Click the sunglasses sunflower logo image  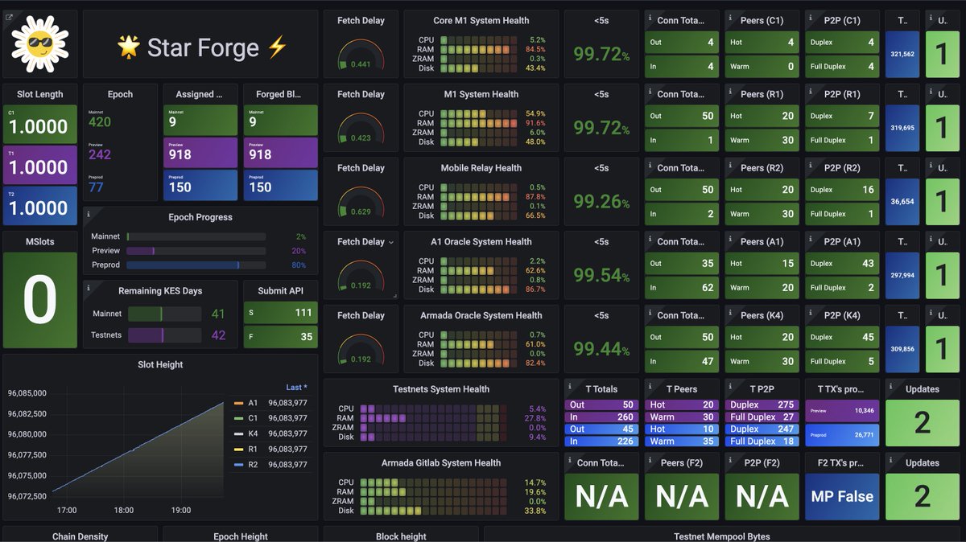coord(40,44)
